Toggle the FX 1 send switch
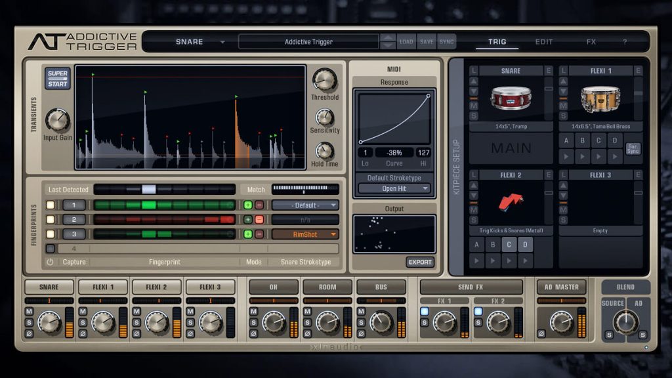 (x=425, y=312)
